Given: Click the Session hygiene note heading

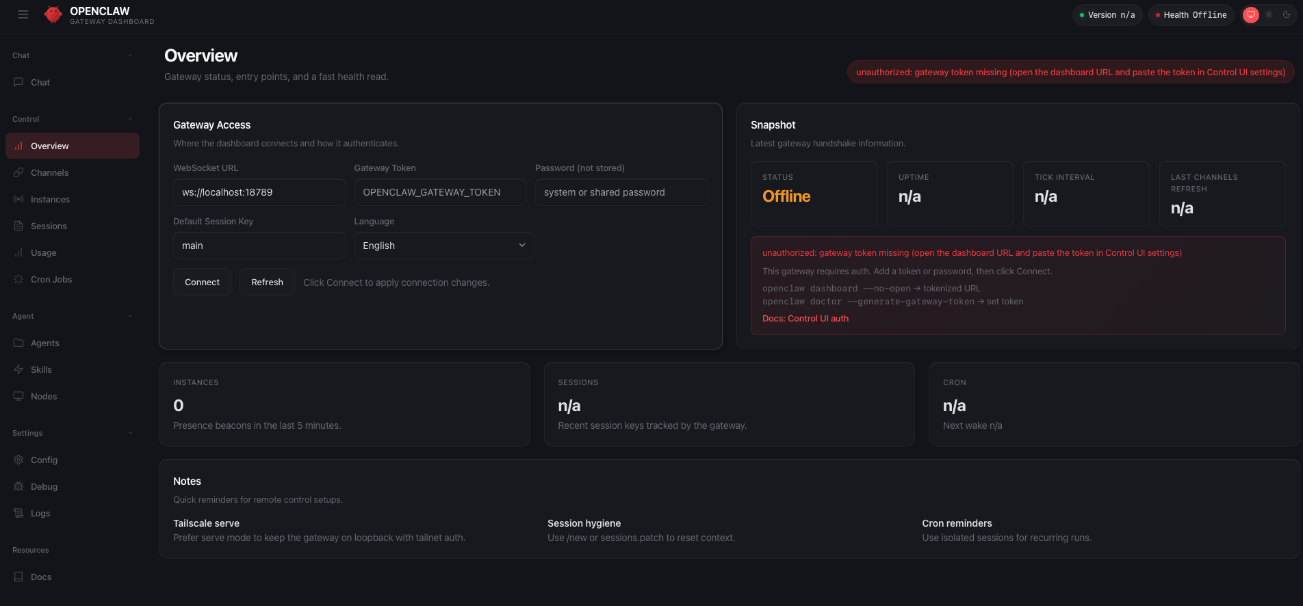Looking at the screenshot, I should [x=584, y=523].
